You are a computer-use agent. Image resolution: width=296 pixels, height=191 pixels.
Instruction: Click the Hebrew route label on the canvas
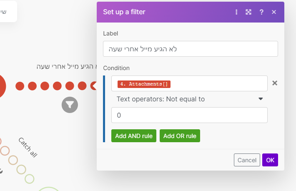(x=66, y=67)
